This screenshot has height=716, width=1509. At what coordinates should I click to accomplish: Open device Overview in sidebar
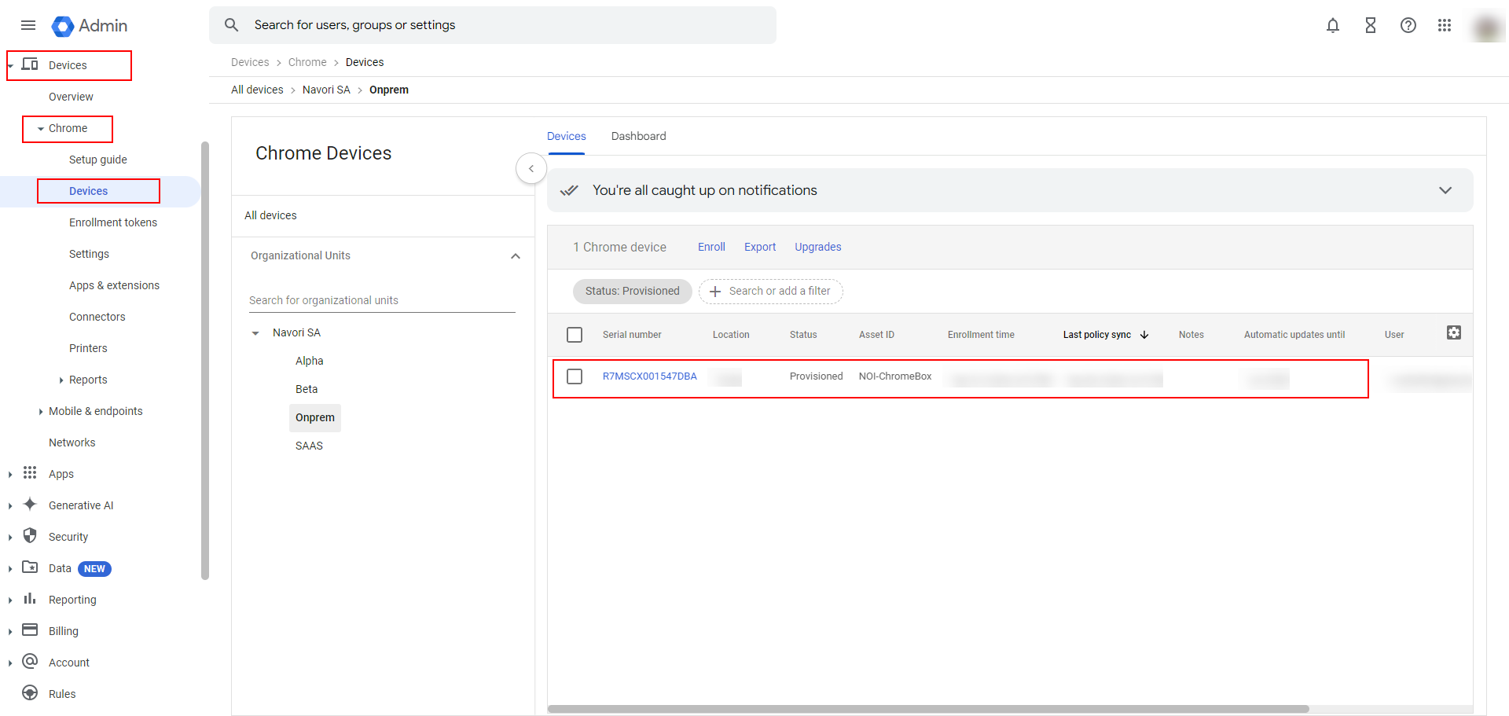71,97
